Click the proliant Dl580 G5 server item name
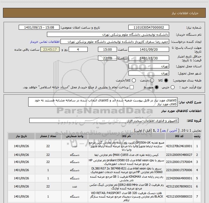This screenshot has width=209, height=203. [x=126, y=162]
